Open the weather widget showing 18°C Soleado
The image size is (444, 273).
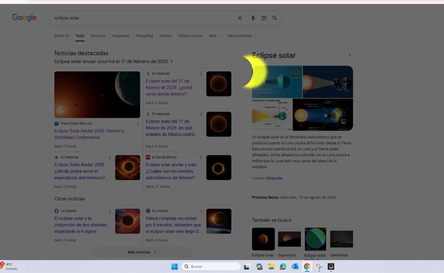(x=9, y=266)
